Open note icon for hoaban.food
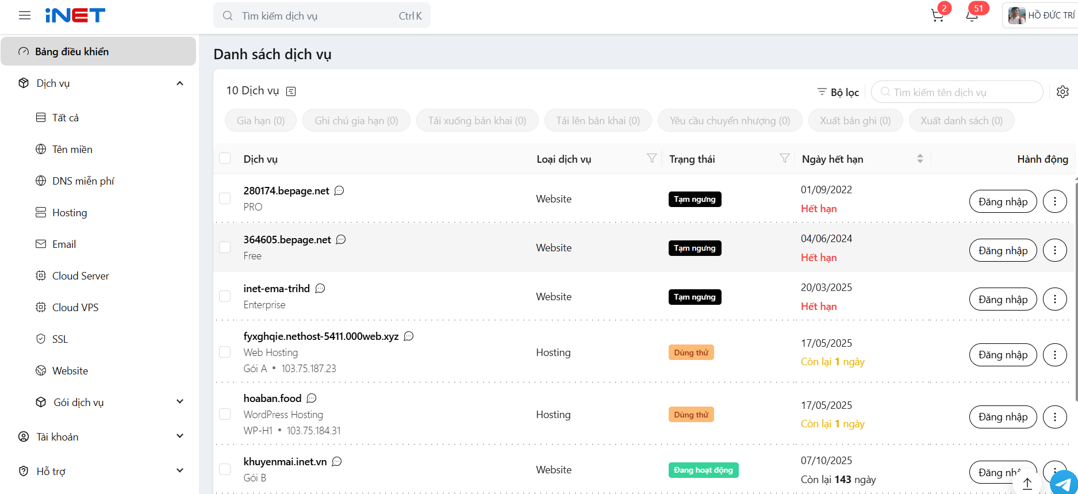The height and width of the screenshot is (494, 1078). pos(312,398)
